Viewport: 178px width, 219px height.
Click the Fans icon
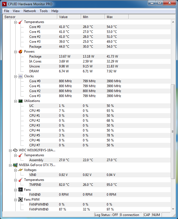pyautogui.click(x=21, y=190)
